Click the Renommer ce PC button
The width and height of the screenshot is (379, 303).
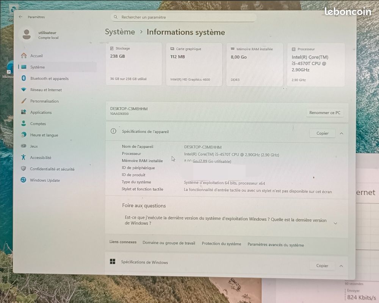[325, 112]
